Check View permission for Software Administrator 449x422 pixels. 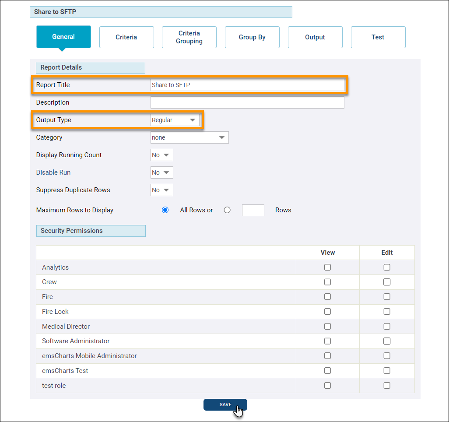[x=328, y=341]
